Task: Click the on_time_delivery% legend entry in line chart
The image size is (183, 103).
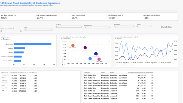Action: tap(119, 65)
